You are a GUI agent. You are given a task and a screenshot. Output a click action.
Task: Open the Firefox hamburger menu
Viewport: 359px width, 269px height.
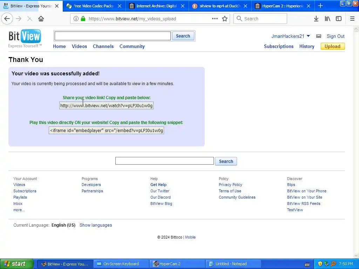352,19
